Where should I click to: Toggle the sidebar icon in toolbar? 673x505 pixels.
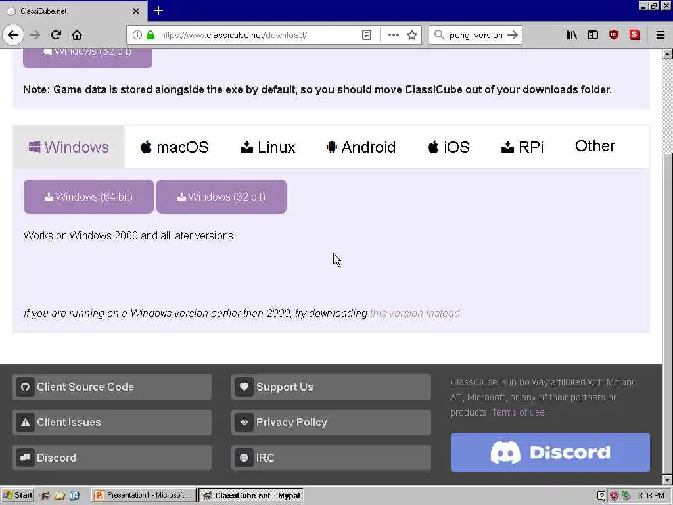pos(592,35)
